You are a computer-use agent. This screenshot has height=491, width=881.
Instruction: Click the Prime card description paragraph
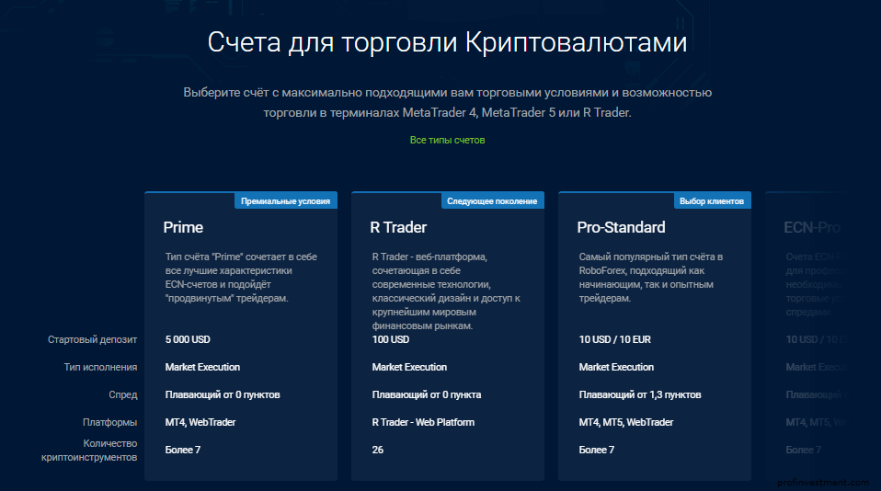(241, 277)
